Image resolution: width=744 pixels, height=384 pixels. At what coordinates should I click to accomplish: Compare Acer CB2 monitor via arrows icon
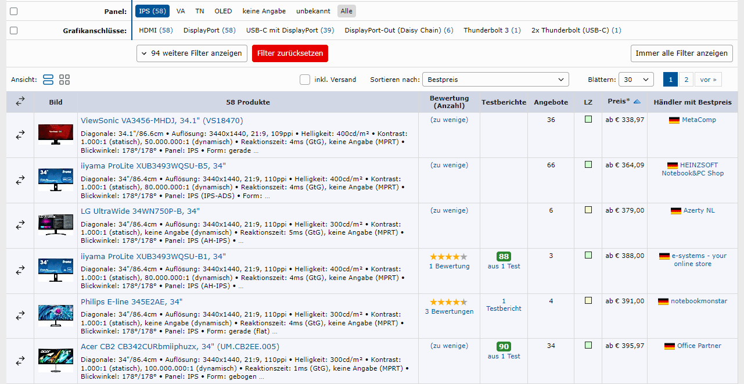click(x=20, y=361)
